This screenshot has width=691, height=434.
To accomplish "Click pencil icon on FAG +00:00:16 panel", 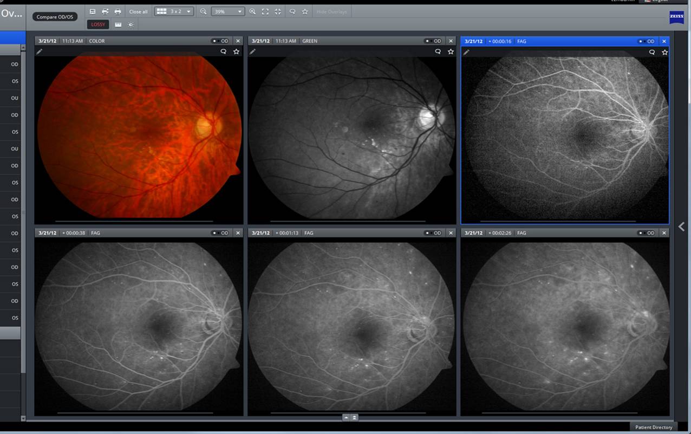I will 466,52.
